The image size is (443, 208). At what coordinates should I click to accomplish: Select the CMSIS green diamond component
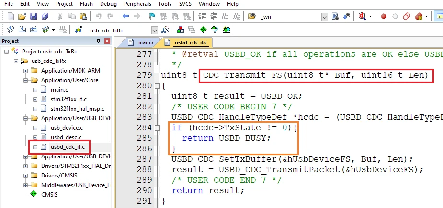point(34,194)
